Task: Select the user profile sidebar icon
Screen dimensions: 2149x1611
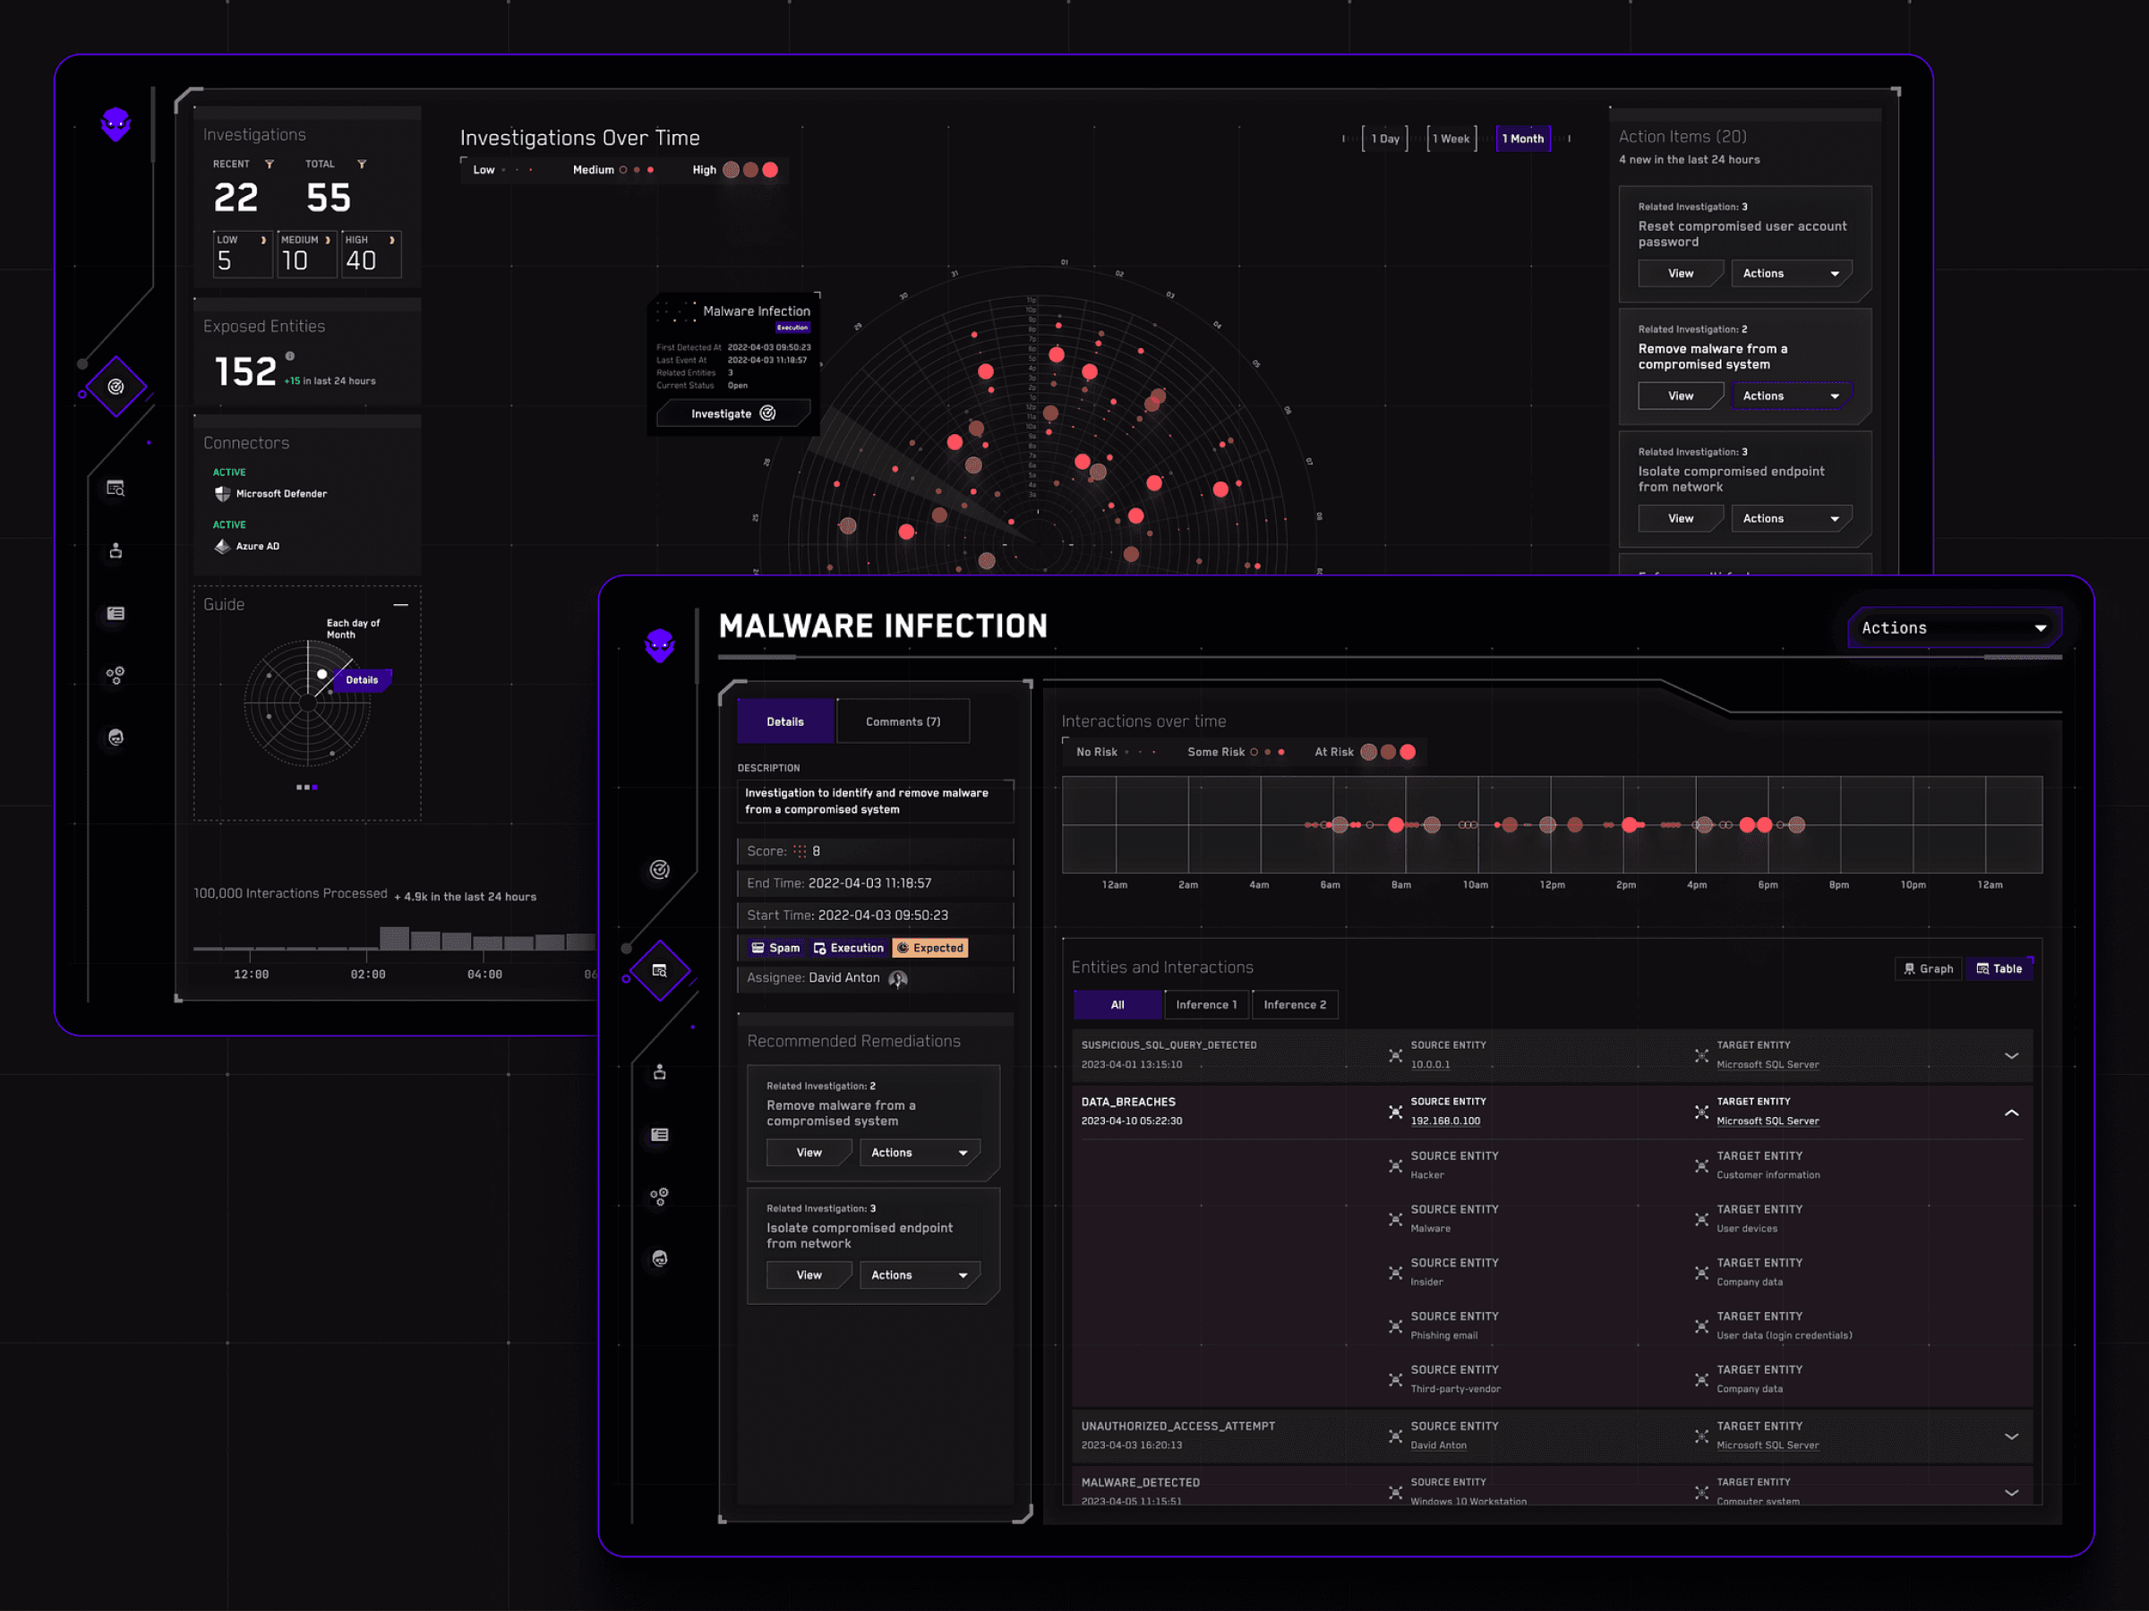Action: click(114, 550)
